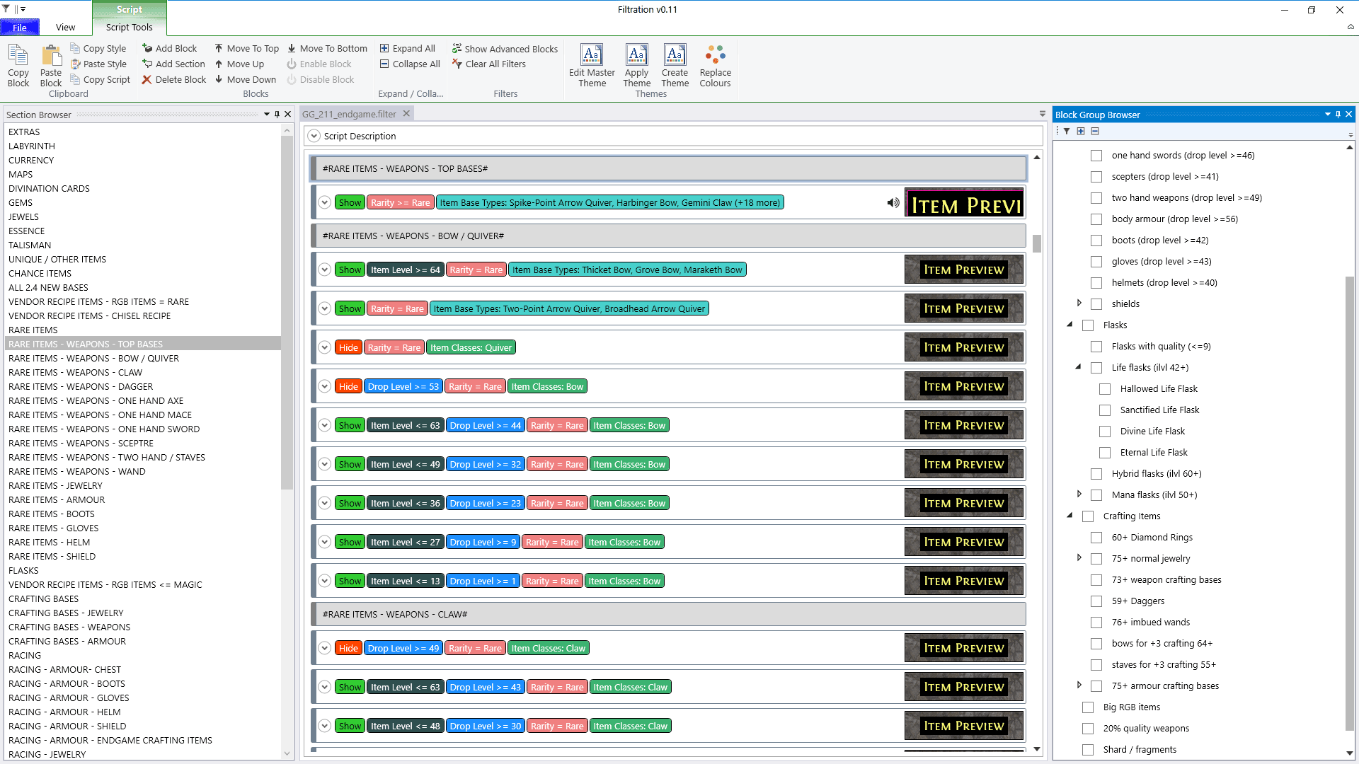Play sound on Top Bases block
The image size is (1359, 764).
pos(893,202)
